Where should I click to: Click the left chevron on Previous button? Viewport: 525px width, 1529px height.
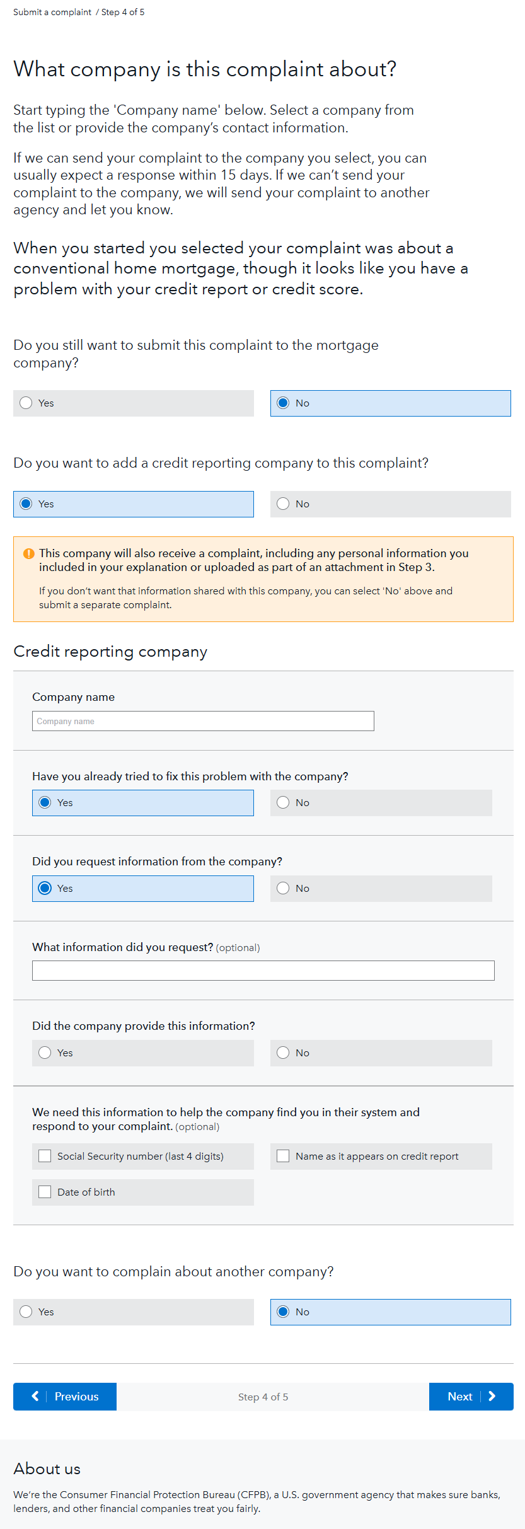(35, 1396)
